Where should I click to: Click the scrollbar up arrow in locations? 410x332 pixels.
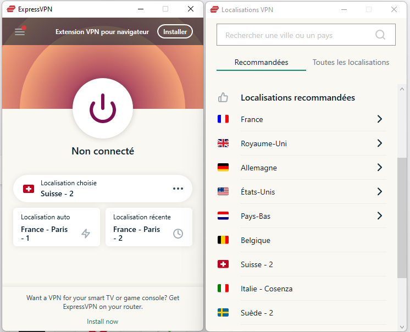[x=402, y=89]
